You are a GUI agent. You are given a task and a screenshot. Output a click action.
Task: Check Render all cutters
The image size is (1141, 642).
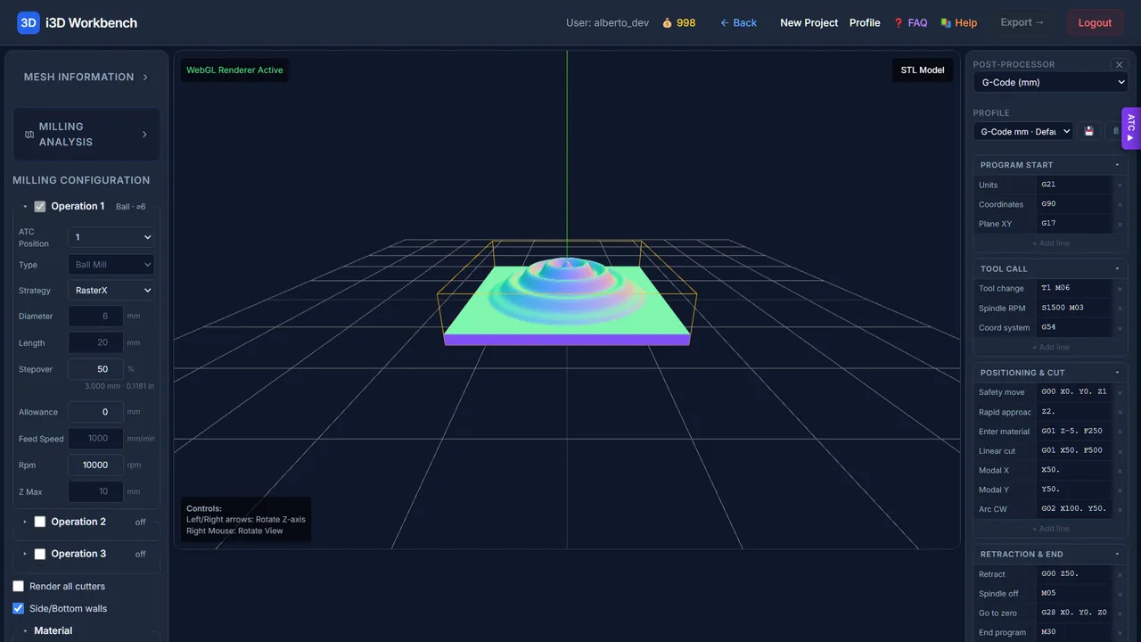19,587
